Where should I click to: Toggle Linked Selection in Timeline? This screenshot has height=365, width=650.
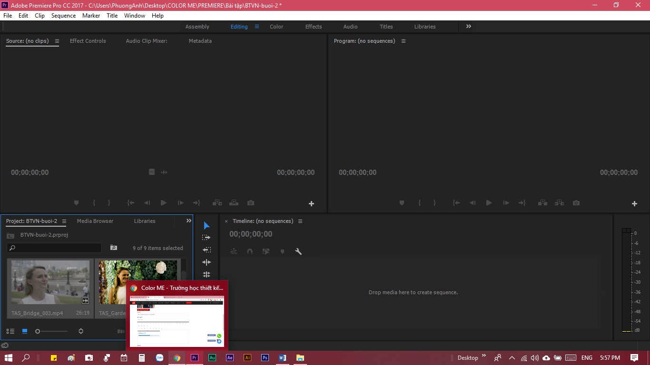(x=266, y=251)
